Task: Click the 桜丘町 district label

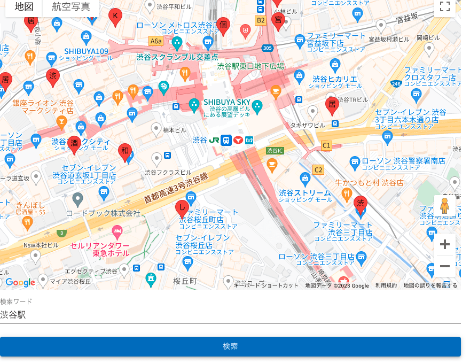Action: click(185, 281)
